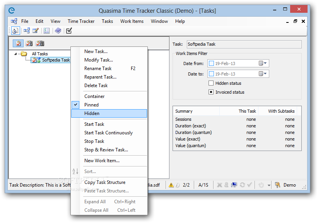This screenshot has height=223, width=318.
Task: Toggle Pinned in the context menu
Action: click(x=109, y=105)
